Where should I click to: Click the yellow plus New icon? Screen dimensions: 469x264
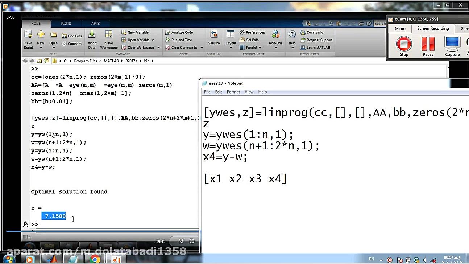[x=41, y=34]
